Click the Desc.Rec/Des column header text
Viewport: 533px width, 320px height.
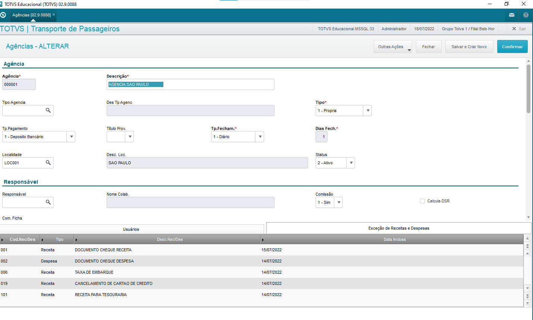pos(170,239)
